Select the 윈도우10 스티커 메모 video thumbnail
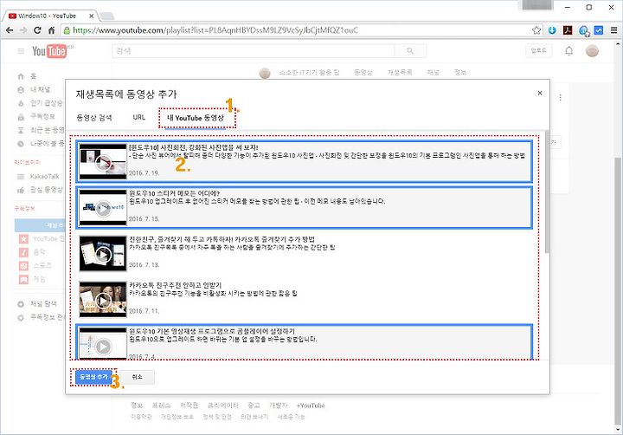This screenshot has height=435, width=623. [x=103, y=208]
